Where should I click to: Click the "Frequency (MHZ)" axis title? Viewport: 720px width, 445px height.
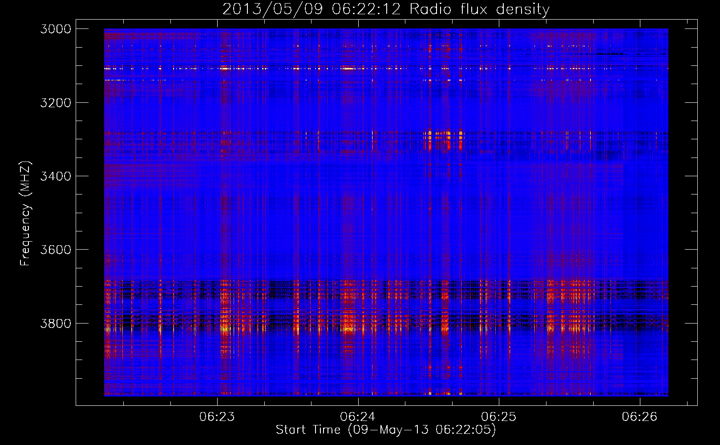26,214
